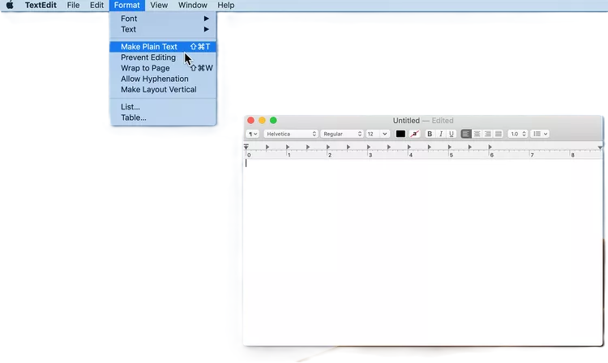Open the Edit menu
This screenshot has width=608, height=363.
(x=96, y=5)
